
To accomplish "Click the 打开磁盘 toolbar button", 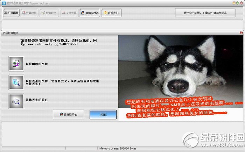I will click(x=11, y=13).
